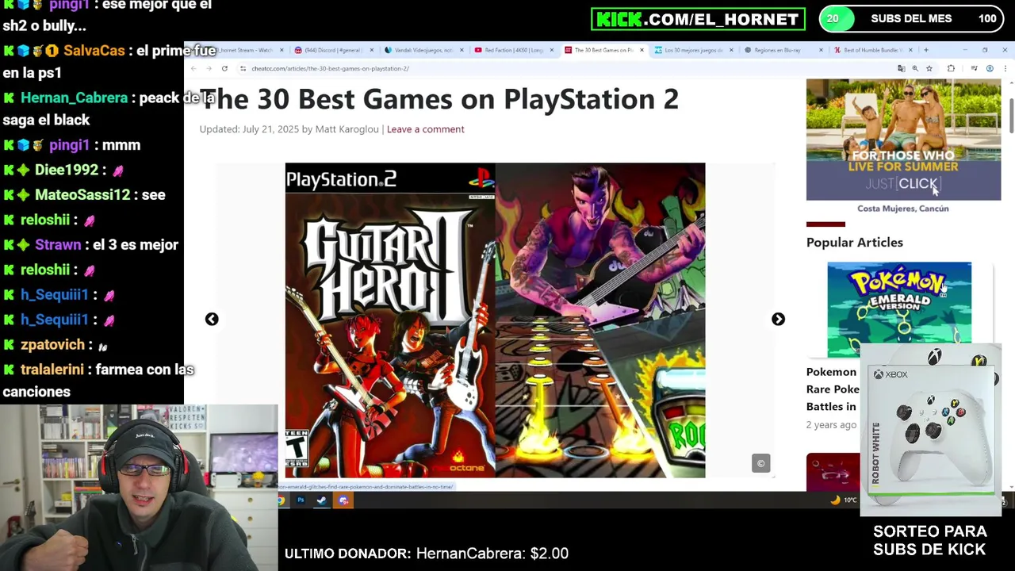Open Chrome from the taskbar

tap(281, 500)
